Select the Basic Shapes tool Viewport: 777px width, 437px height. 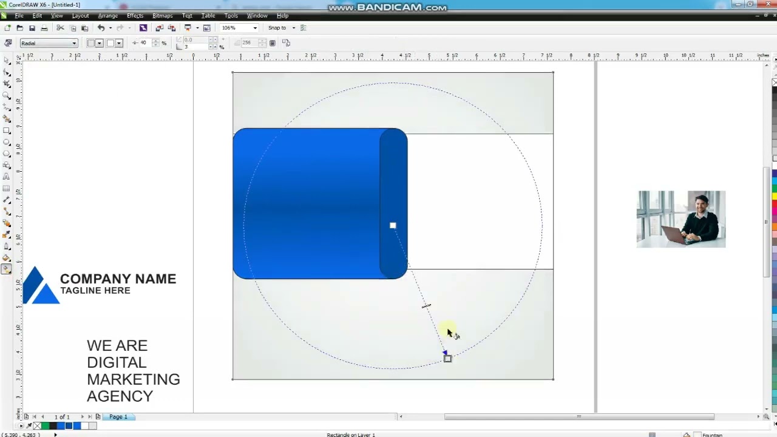7,164
